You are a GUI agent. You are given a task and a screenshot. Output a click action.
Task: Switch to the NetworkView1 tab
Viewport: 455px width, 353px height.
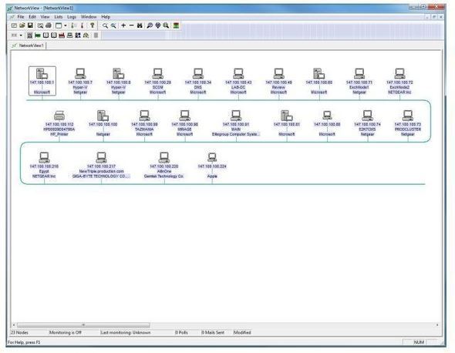tap(28, 45)
